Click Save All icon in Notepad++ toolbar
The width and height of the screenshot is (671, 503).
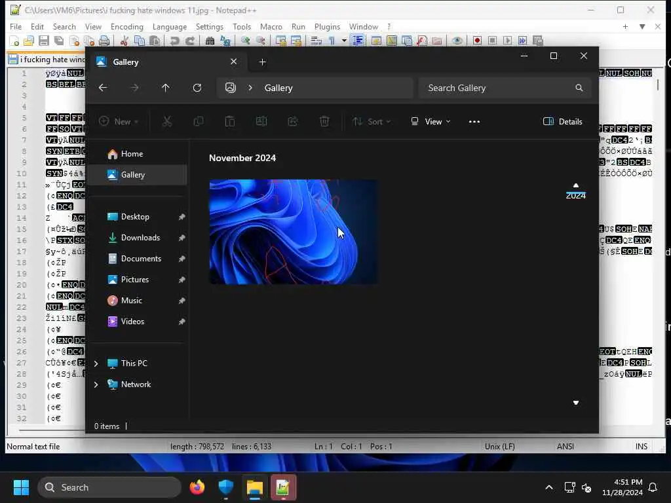point(59,41)
